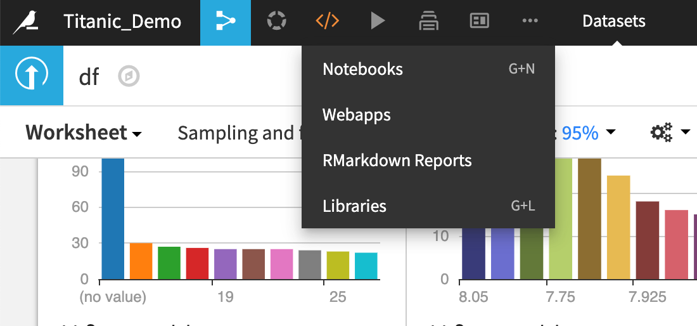Choose Webapps in the dropdown menu

click(x=357, y=115)
